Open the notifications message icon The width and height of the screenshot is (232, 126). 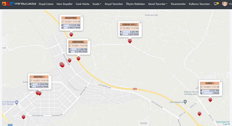click(x=216, y=4)
